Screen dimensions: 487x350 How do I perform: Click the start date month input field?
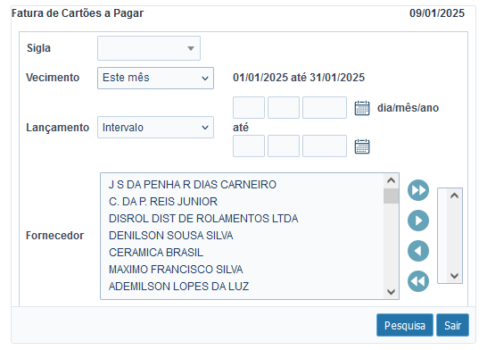(284, 107)
